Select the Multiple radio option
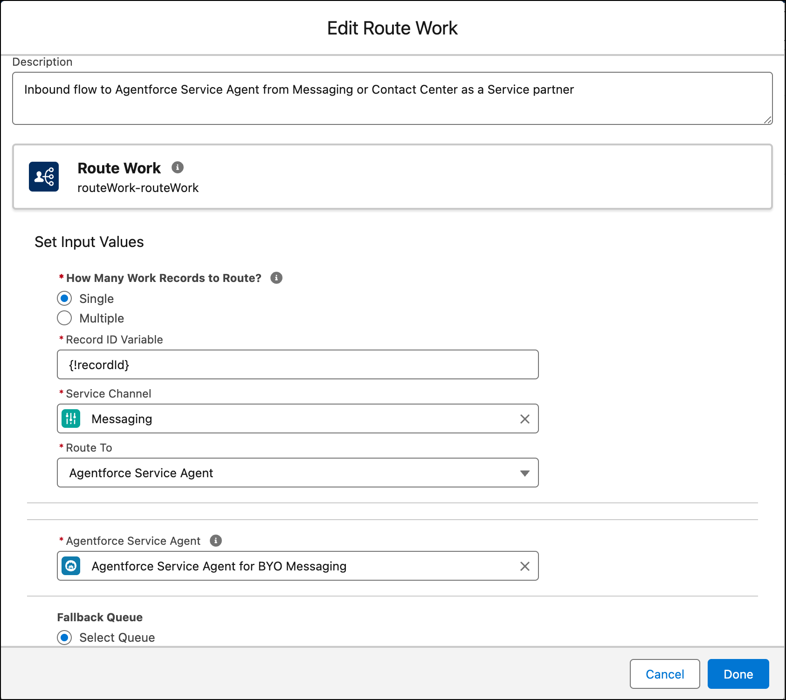This screenshot has width=786, height=700. pyautogui.click(x=64, y=318)
